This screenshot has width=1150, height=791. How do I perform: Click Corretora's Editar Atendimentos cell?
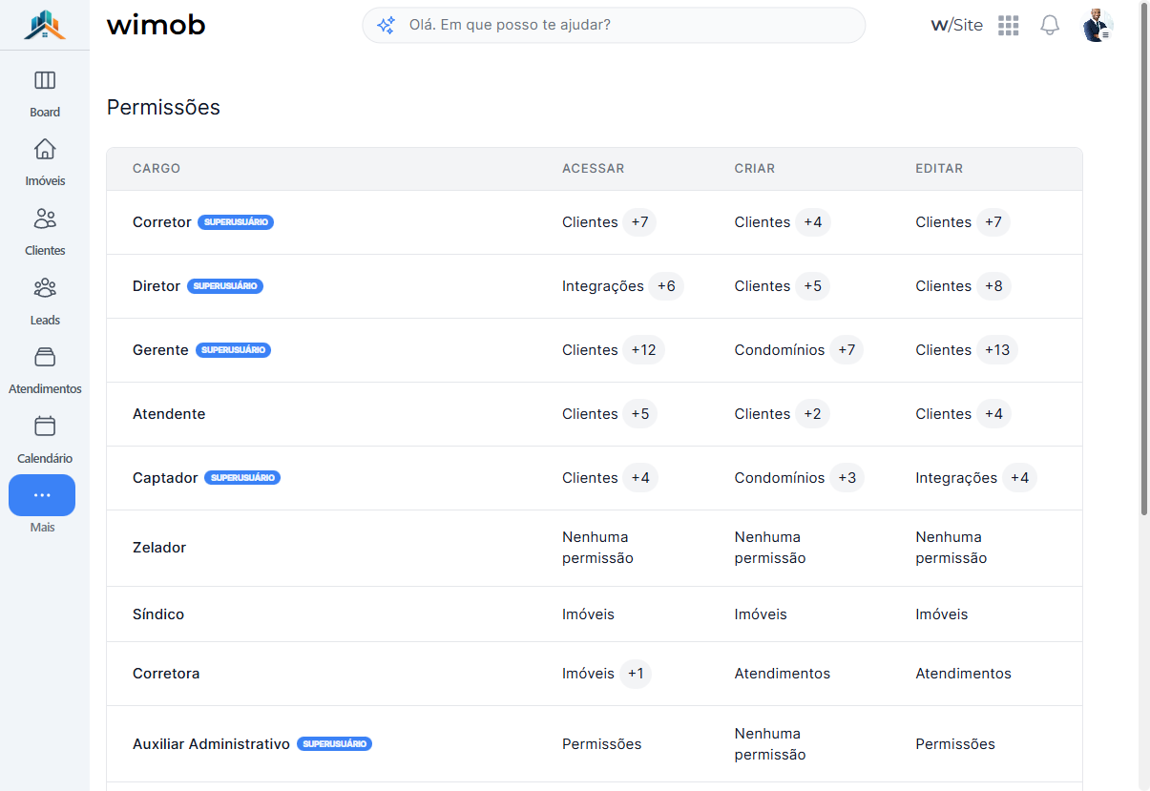click(x=963, y=674)
